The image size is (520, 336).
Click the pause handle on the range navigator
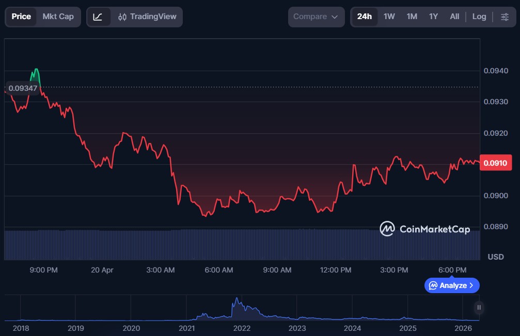tap(479, 308)
